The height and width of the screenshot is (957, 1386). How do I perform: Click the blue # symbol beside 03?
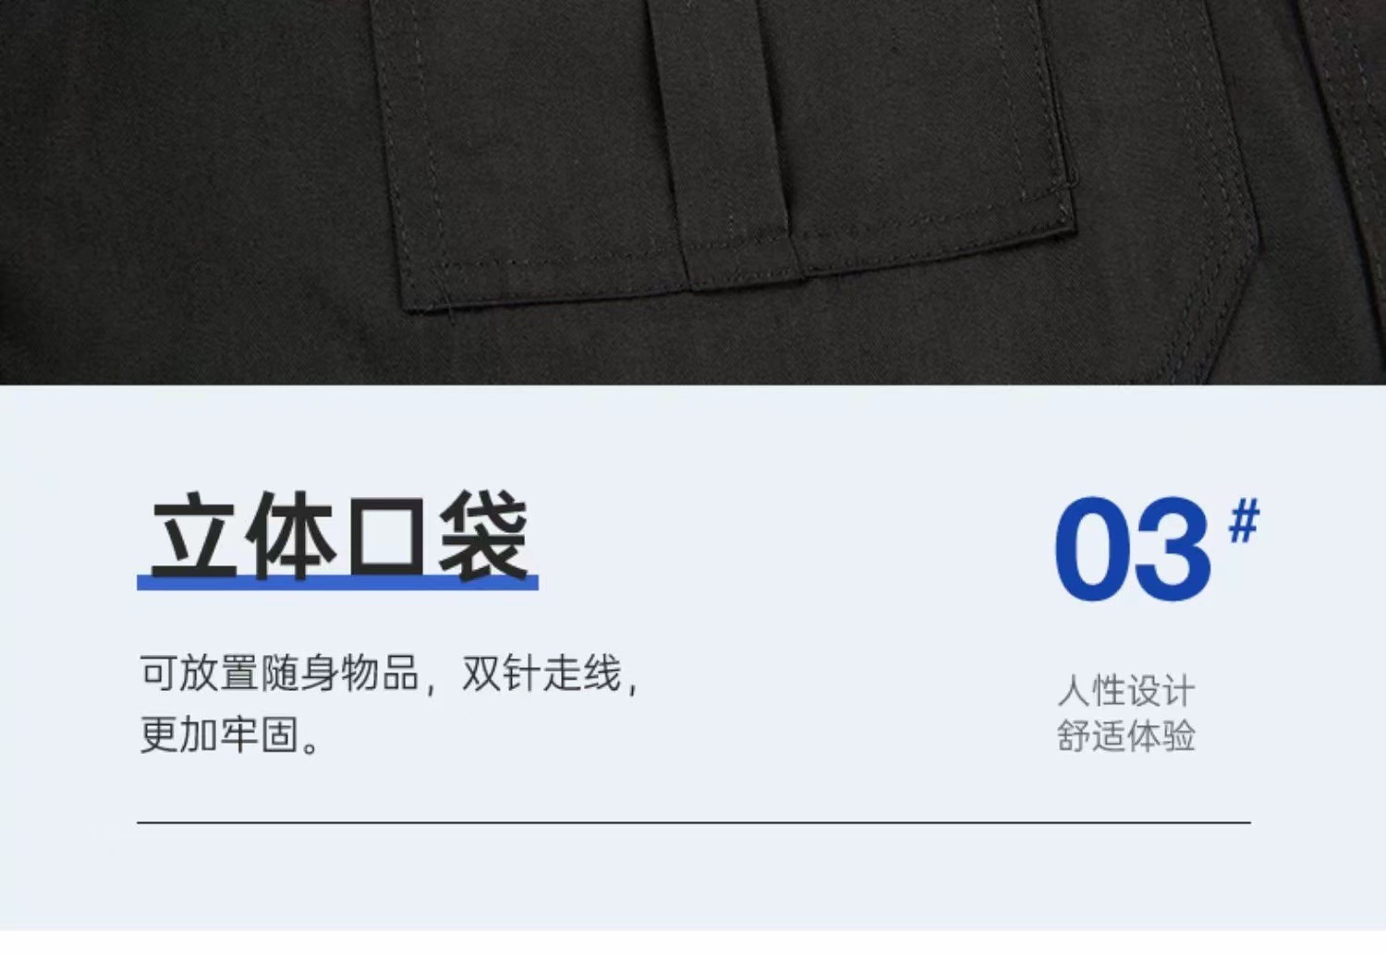pyautogui.click(x=1244, y=521)
